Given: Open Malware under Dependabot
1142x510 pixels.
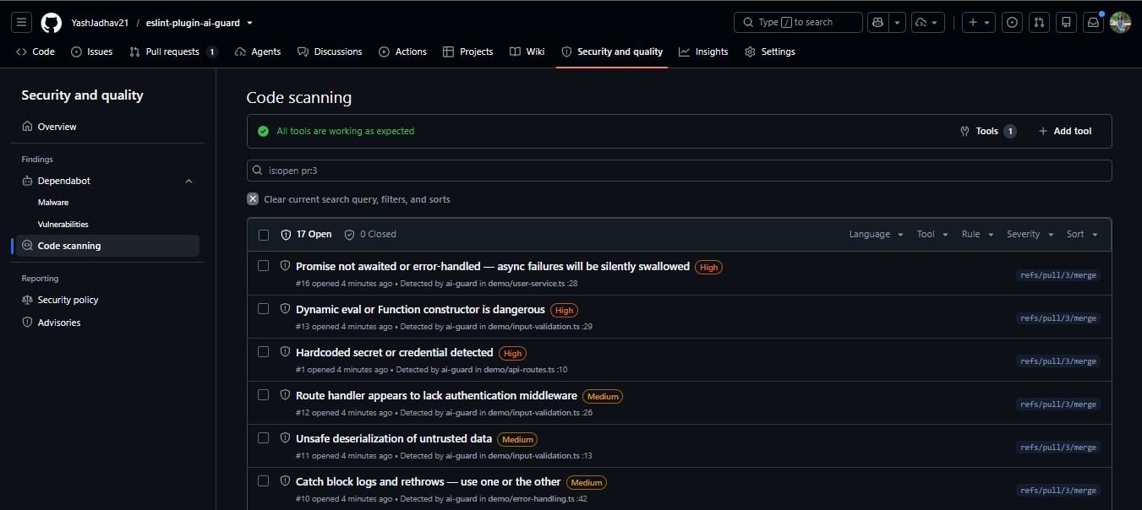Looking at the screenshot, I should click(53, 203).
